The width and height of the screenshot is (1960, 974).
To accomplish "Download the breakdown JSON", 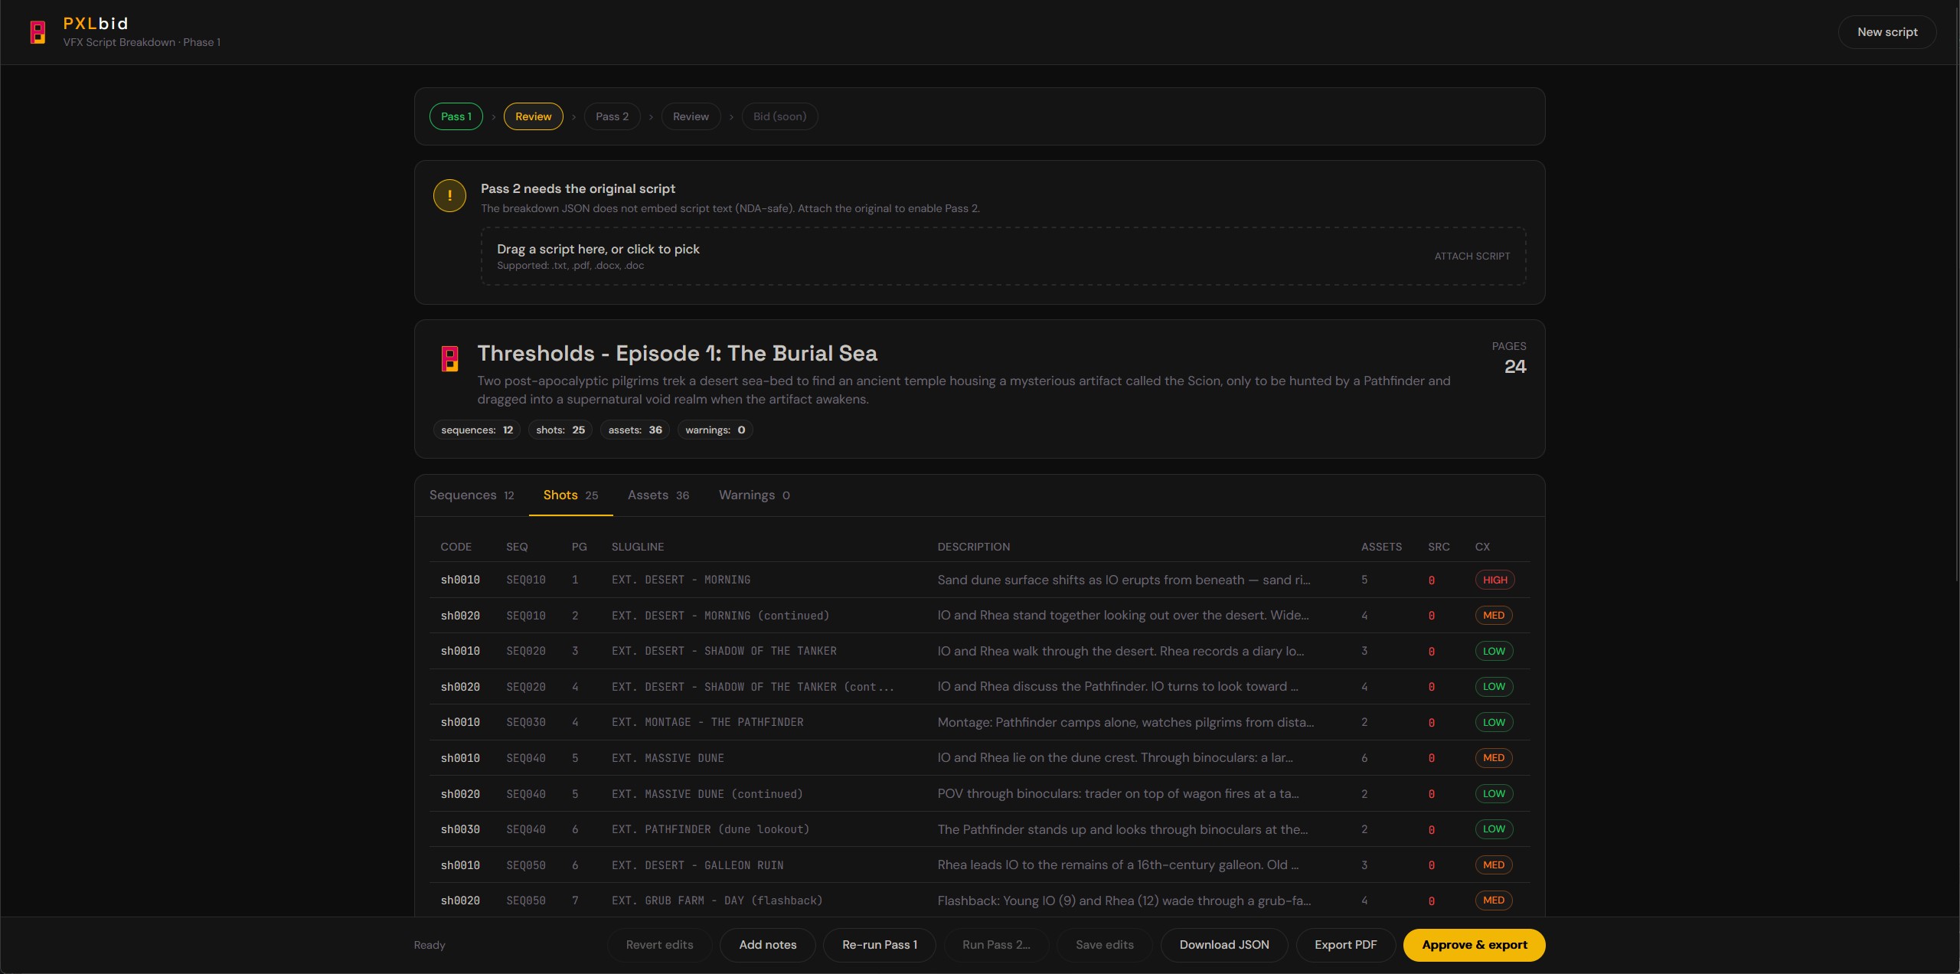I will pos(1223,945).
